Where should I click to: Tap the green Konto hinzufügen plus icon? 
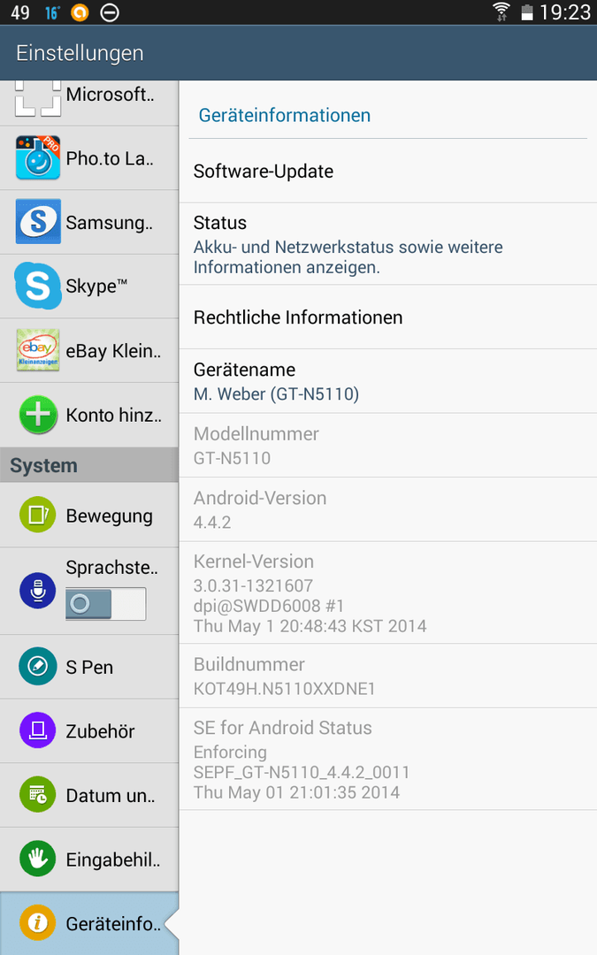click(38, 415)
